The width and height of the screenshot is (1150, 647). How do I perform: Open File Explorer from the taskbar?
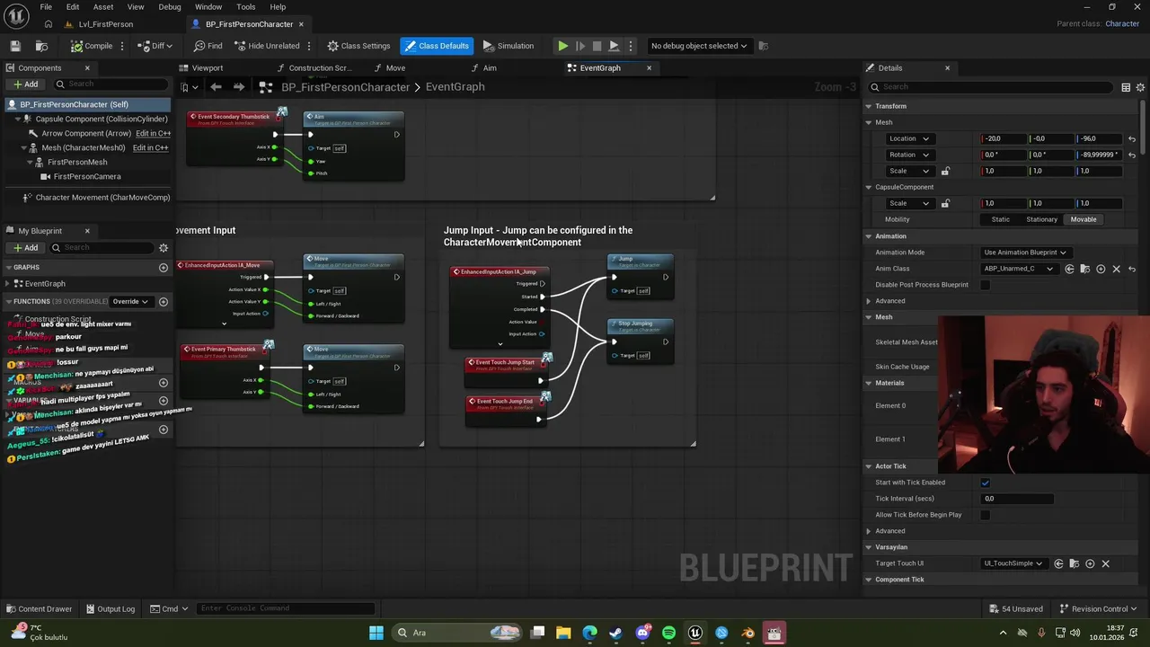pos(563,633)
